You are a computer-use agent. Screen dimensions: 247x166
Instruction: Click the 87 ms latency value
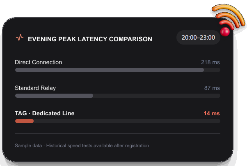(212, 88)
